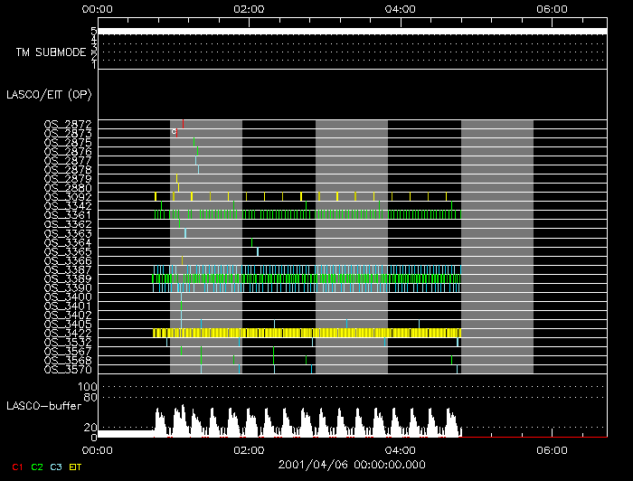Click the bottom axis 00:00 time label
The height and width of the screenshot is (481, 633).
pos(98,450)
